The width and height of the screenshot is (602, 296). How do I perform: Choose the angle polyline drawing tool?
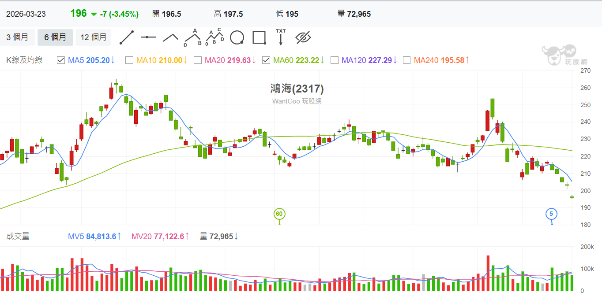pyautogui.click(x=170, y=37)
